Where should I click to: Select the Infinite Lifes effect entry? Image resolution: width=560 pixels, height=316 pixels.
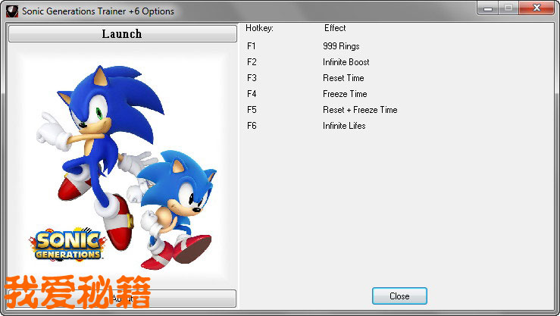point(344,126)
